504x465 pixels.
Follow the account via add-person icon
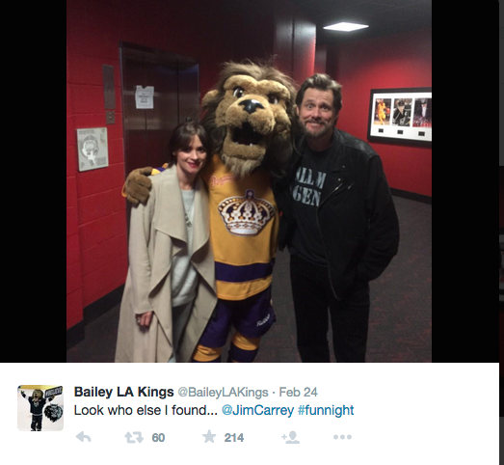[x=291, y=437]
